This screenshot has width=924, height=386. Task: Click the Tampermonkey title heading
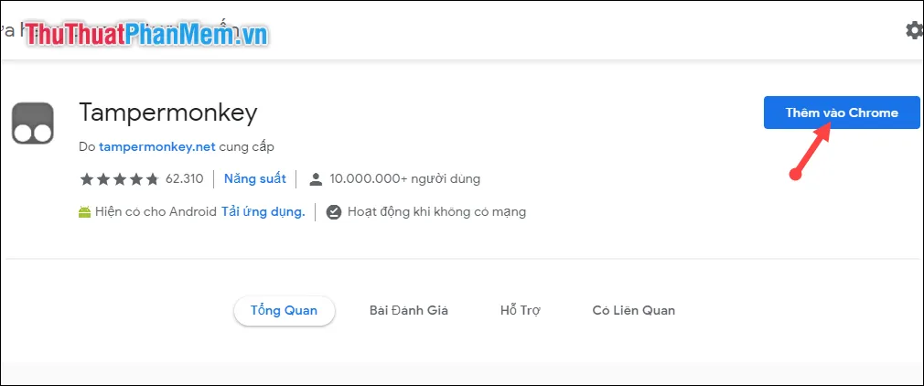click(168, 113)
